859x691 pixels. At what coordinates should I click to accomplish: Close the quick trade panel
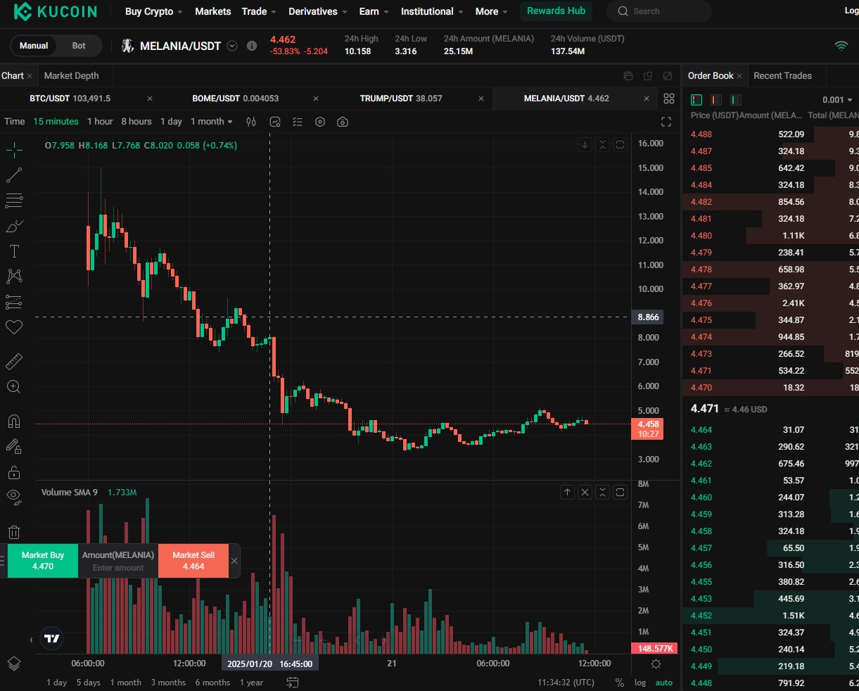click(234, 561)
